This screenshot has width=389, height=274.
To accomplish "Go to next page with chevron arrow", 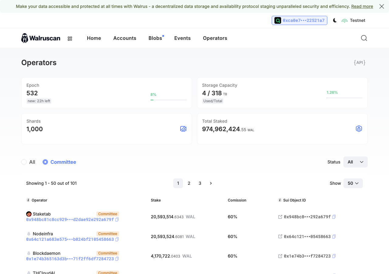I will coord(211,183).
